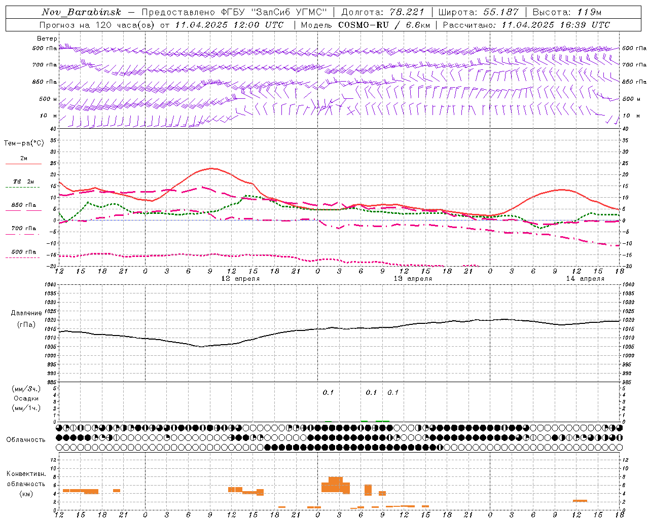Click the "Тем-ра(°C)" temperature panel label
The image size is (649, 519).
(24, 143)
